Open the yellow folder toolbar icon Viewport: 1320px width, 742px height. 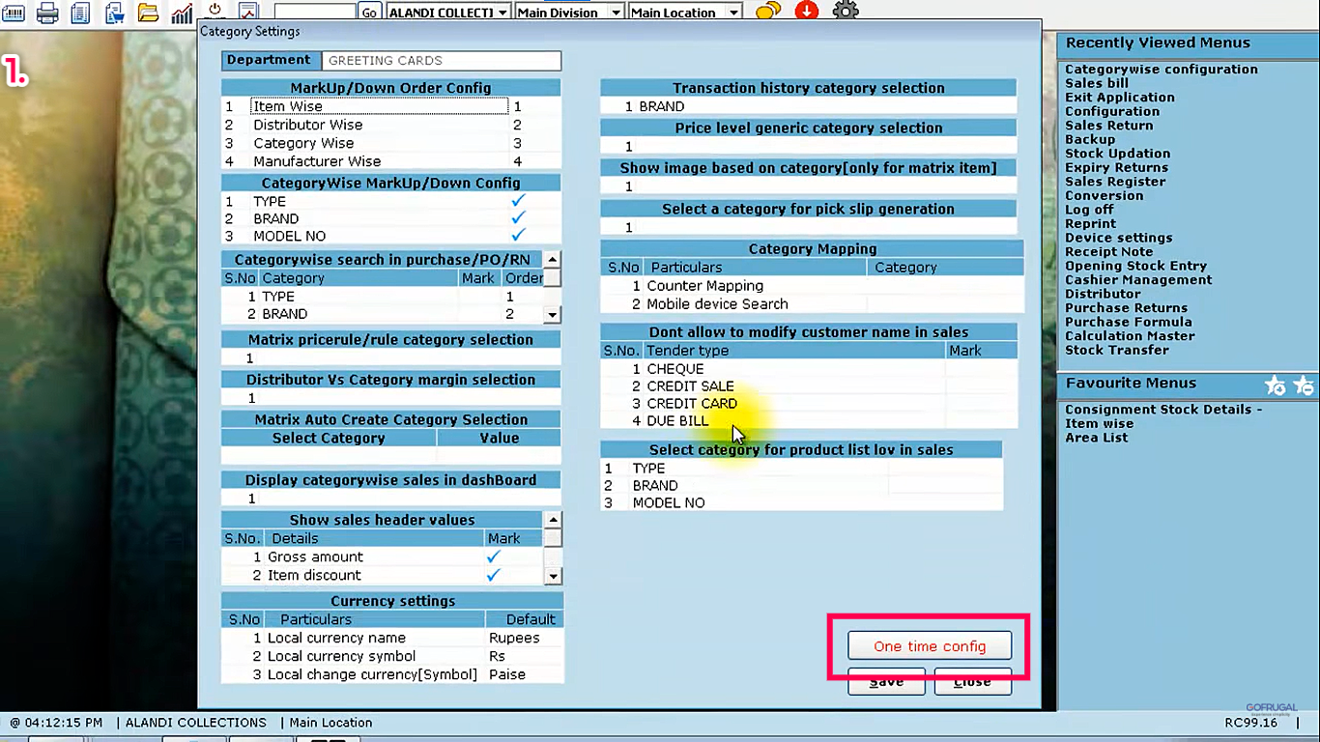pyautogui.click(x=148, y=13)
